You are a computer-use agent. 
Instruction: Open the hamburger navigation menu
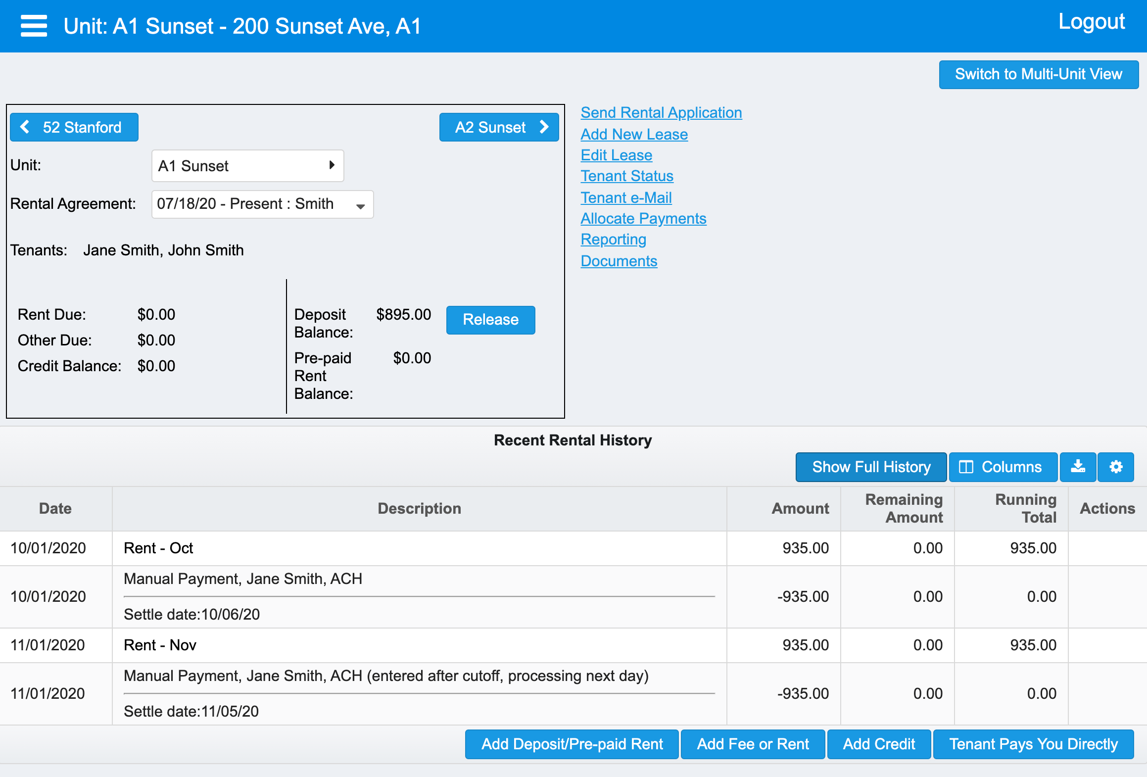[x=33, y=26]
